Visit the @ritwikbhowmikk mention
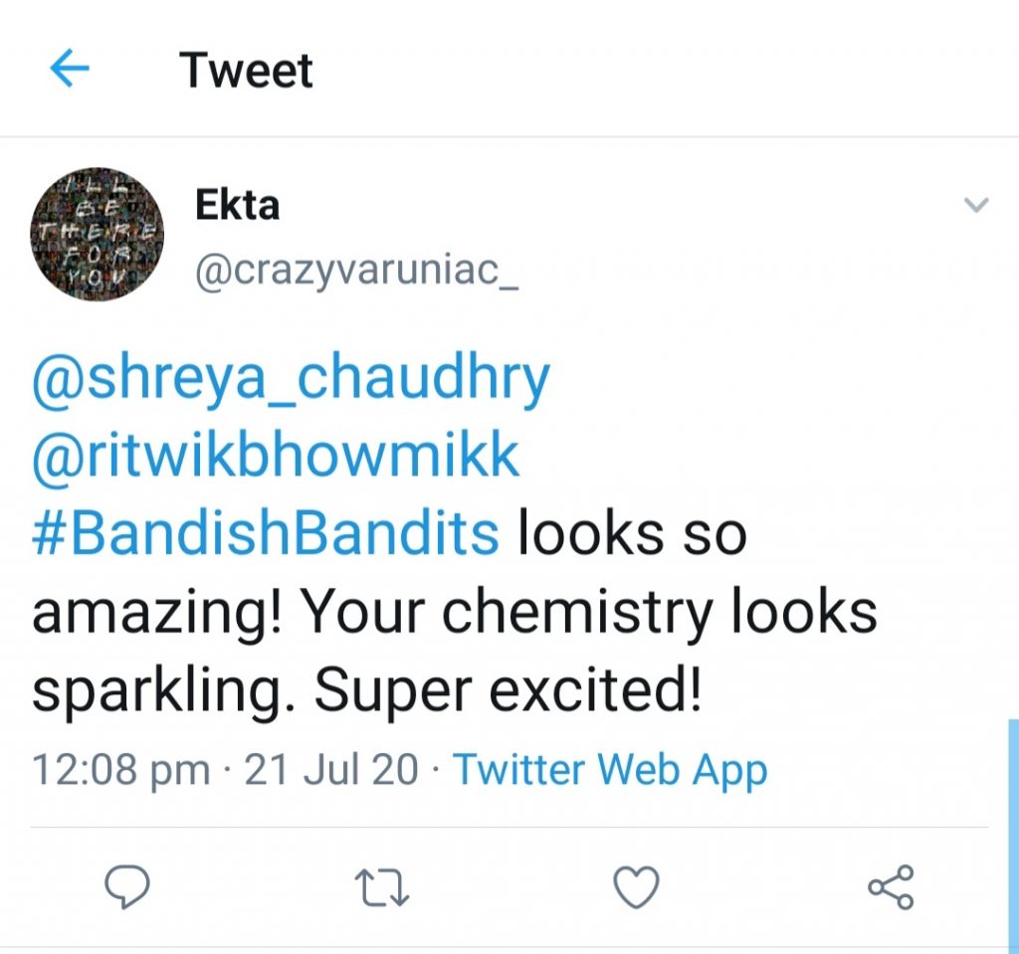This screenshot has height=954, width=1019. pyautogui.click(x=276, y=456)
